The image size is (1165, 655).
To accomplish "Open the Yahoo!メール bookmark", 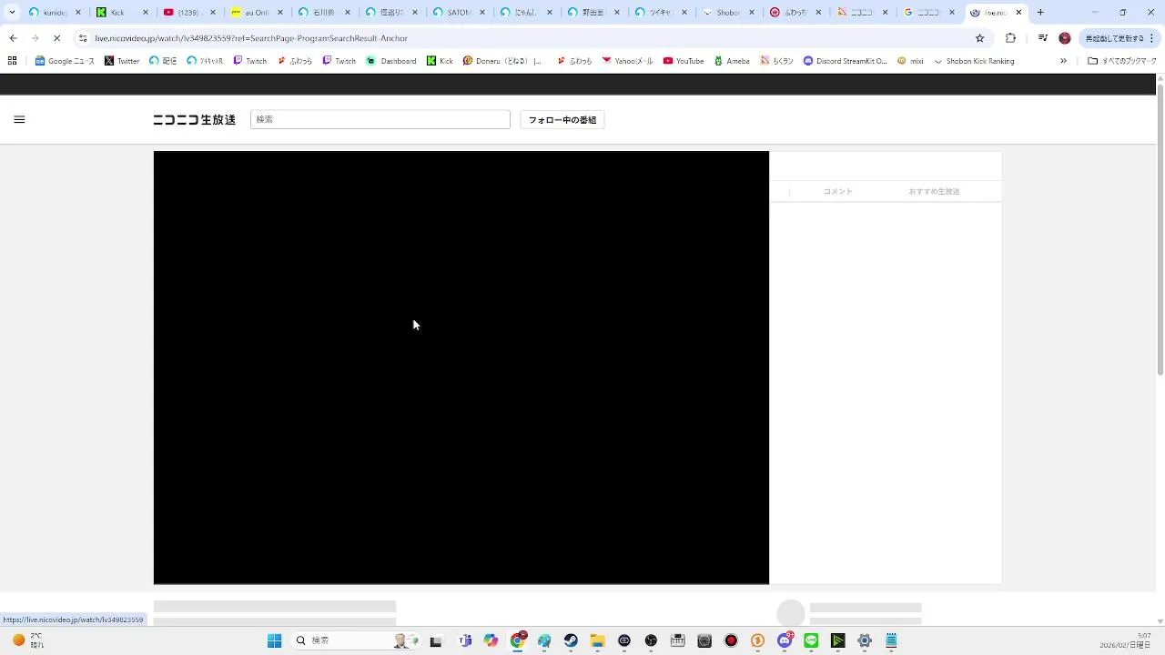I will (627, 61).
